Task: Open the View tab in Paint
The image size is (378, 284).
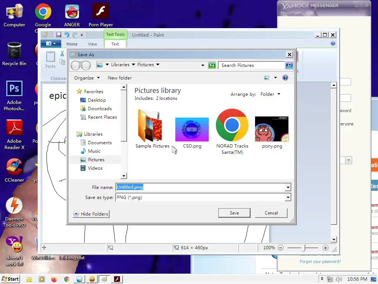Action: [92, 44]
